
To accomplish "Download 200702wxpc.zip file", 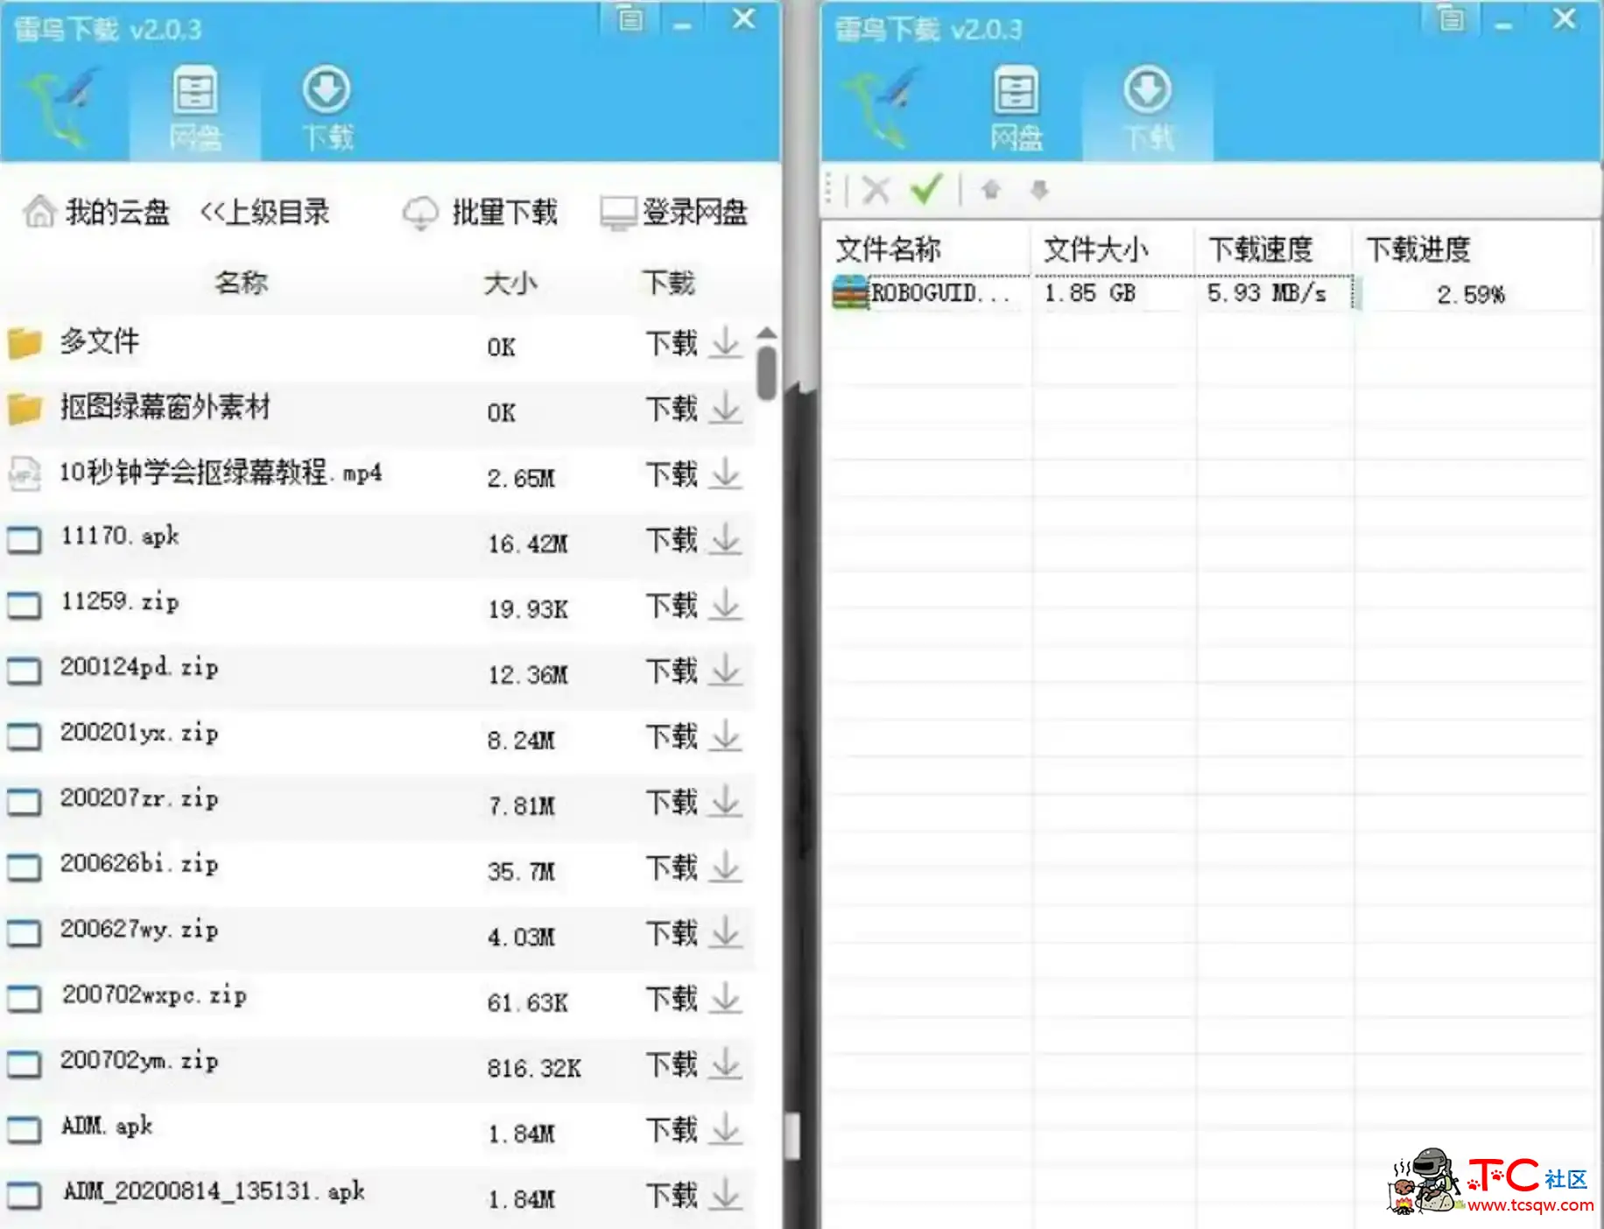I will 693,999.
